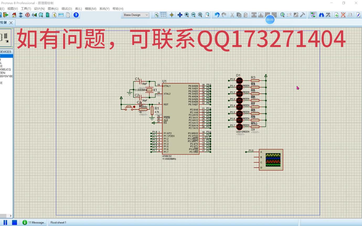This screenshot has width=362, height=226.
Task: Click Root sheet 1 status label
Action: tap(58, 222)
